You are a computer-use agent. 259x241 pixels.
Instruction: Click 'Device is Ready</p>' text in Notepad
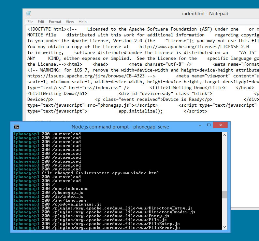[187, 100]
